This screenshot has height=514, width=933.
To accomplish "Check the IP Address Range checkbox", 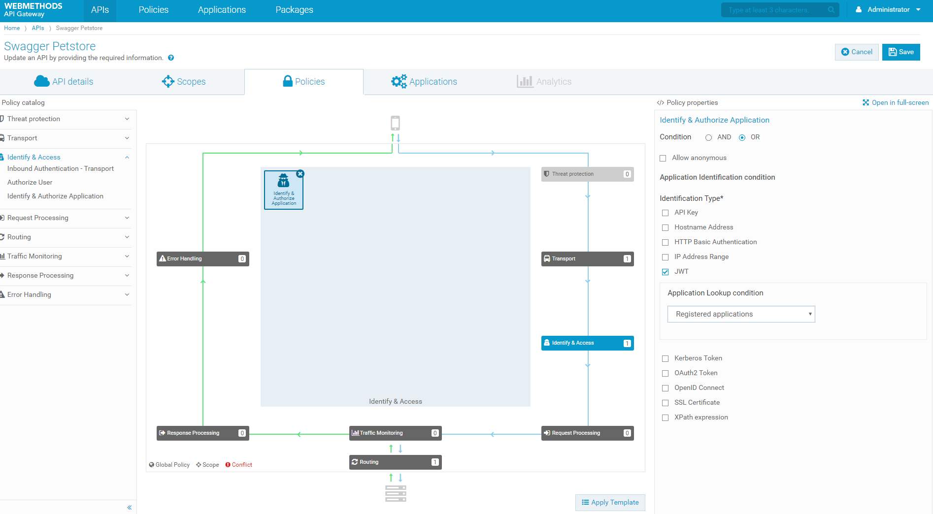I will point(666,257).
